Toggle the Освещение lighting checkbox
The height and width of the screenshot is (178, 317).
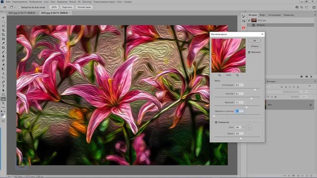click(216, 122)
